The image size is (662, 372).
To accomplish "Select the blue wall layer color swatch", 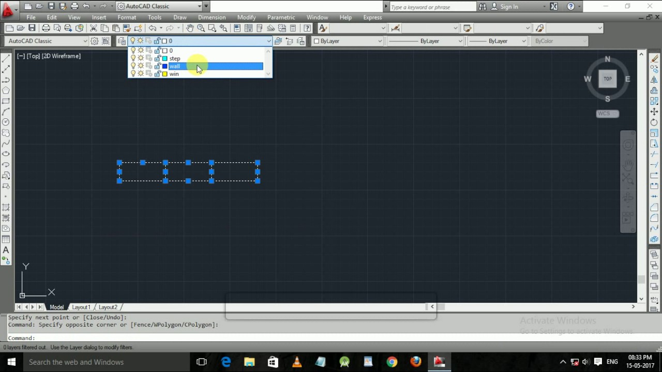I will click(164, 66).
